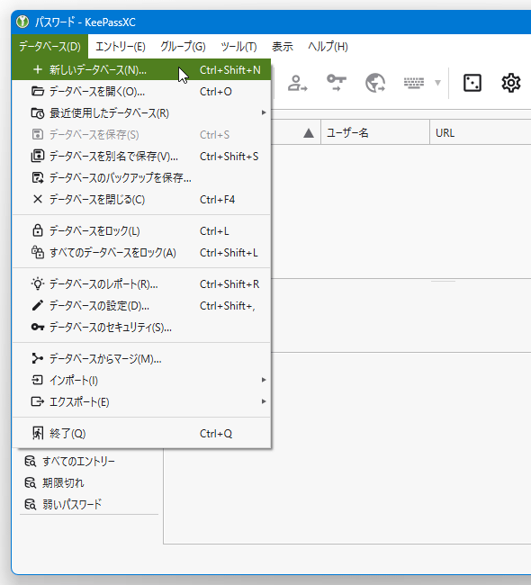Click merge icon beside データベースからマージ
Viewport: 531px width, 585px height.
(x=37, y=358)
